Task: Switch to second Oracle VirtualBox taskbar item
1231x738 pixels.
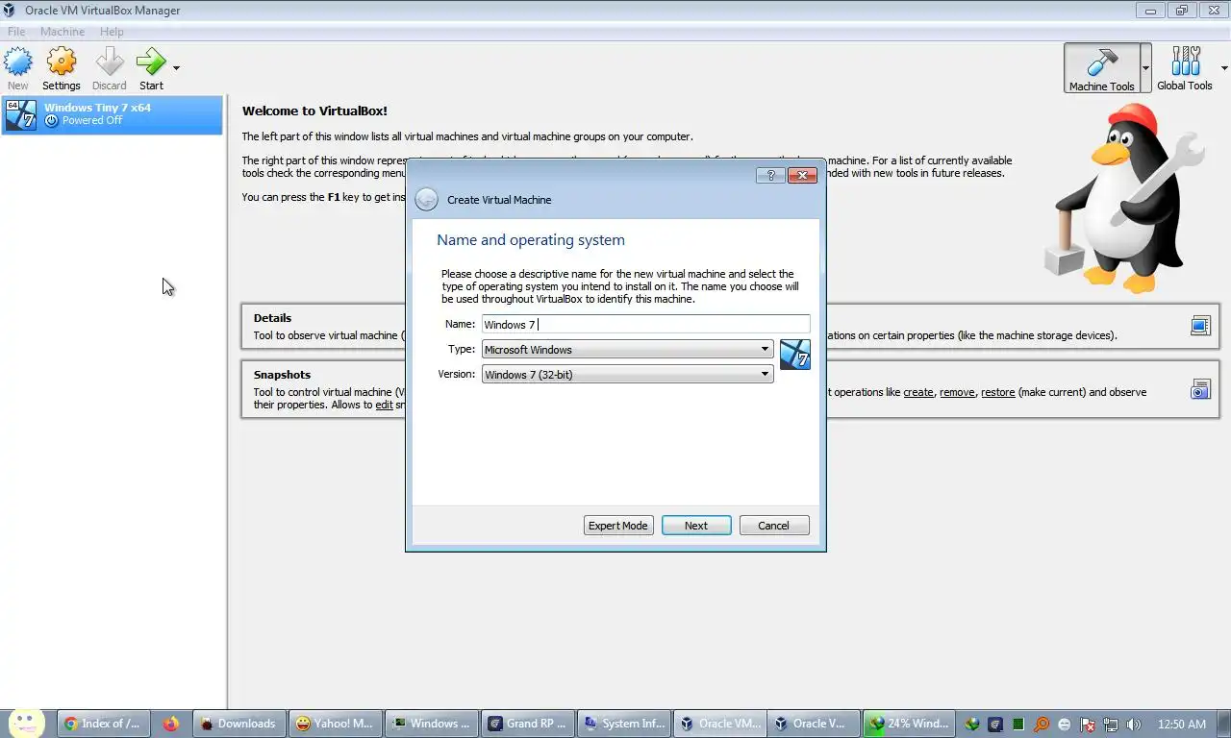Action: point(813,724)
